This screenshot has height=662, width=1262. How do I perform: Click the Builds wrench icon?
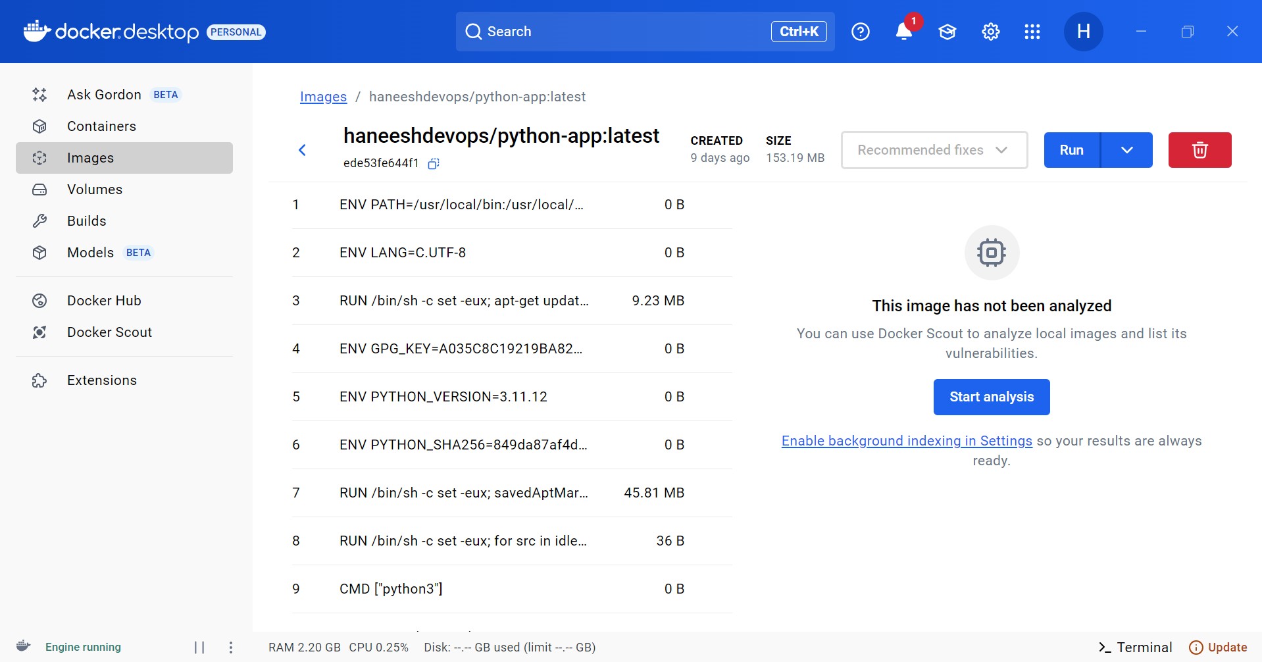click(39, 221)
